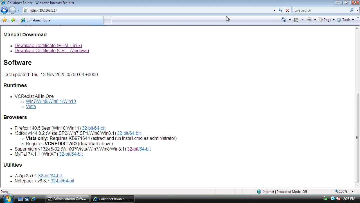Click the 'Last updated: Thu, 13 Nov 2025' text
The width and height of the screenshot is (360, 203).
coord(51,75)
